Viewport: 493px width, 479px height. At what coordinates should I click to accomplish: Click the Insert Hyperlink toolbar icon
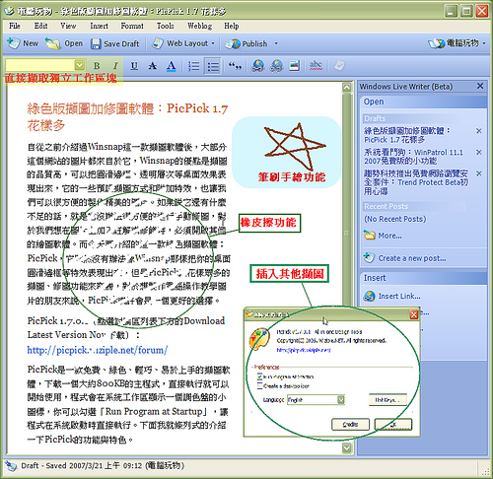click(x=257, y=66)
